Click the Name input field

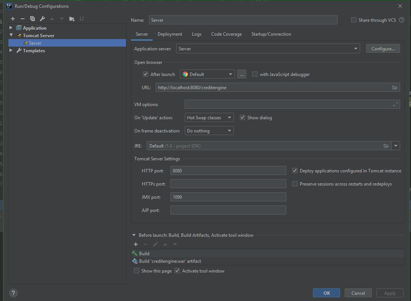[243, 20]
